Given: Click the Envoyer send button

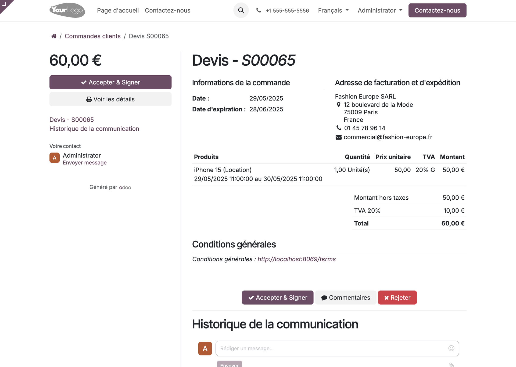Looking at the screenshot, I should [x=229, y=364].
